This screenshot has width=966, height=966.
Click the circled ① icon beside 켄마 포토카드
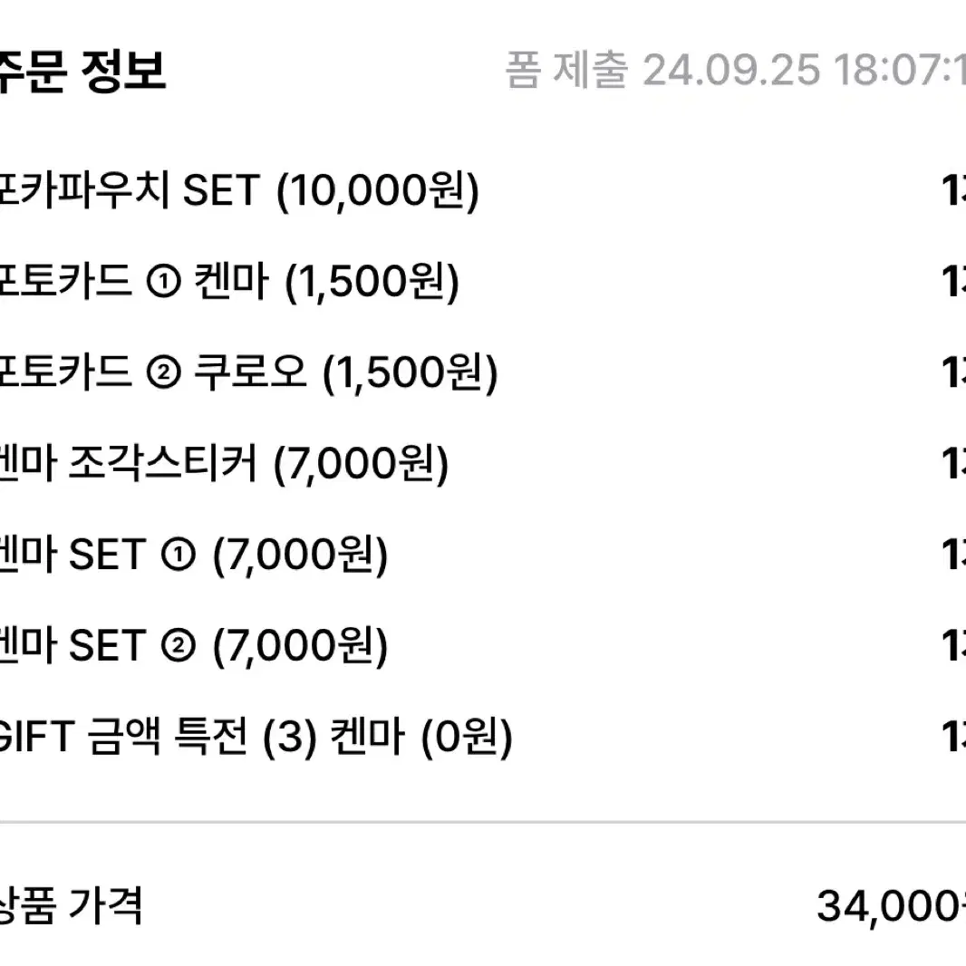click(163, 282)
